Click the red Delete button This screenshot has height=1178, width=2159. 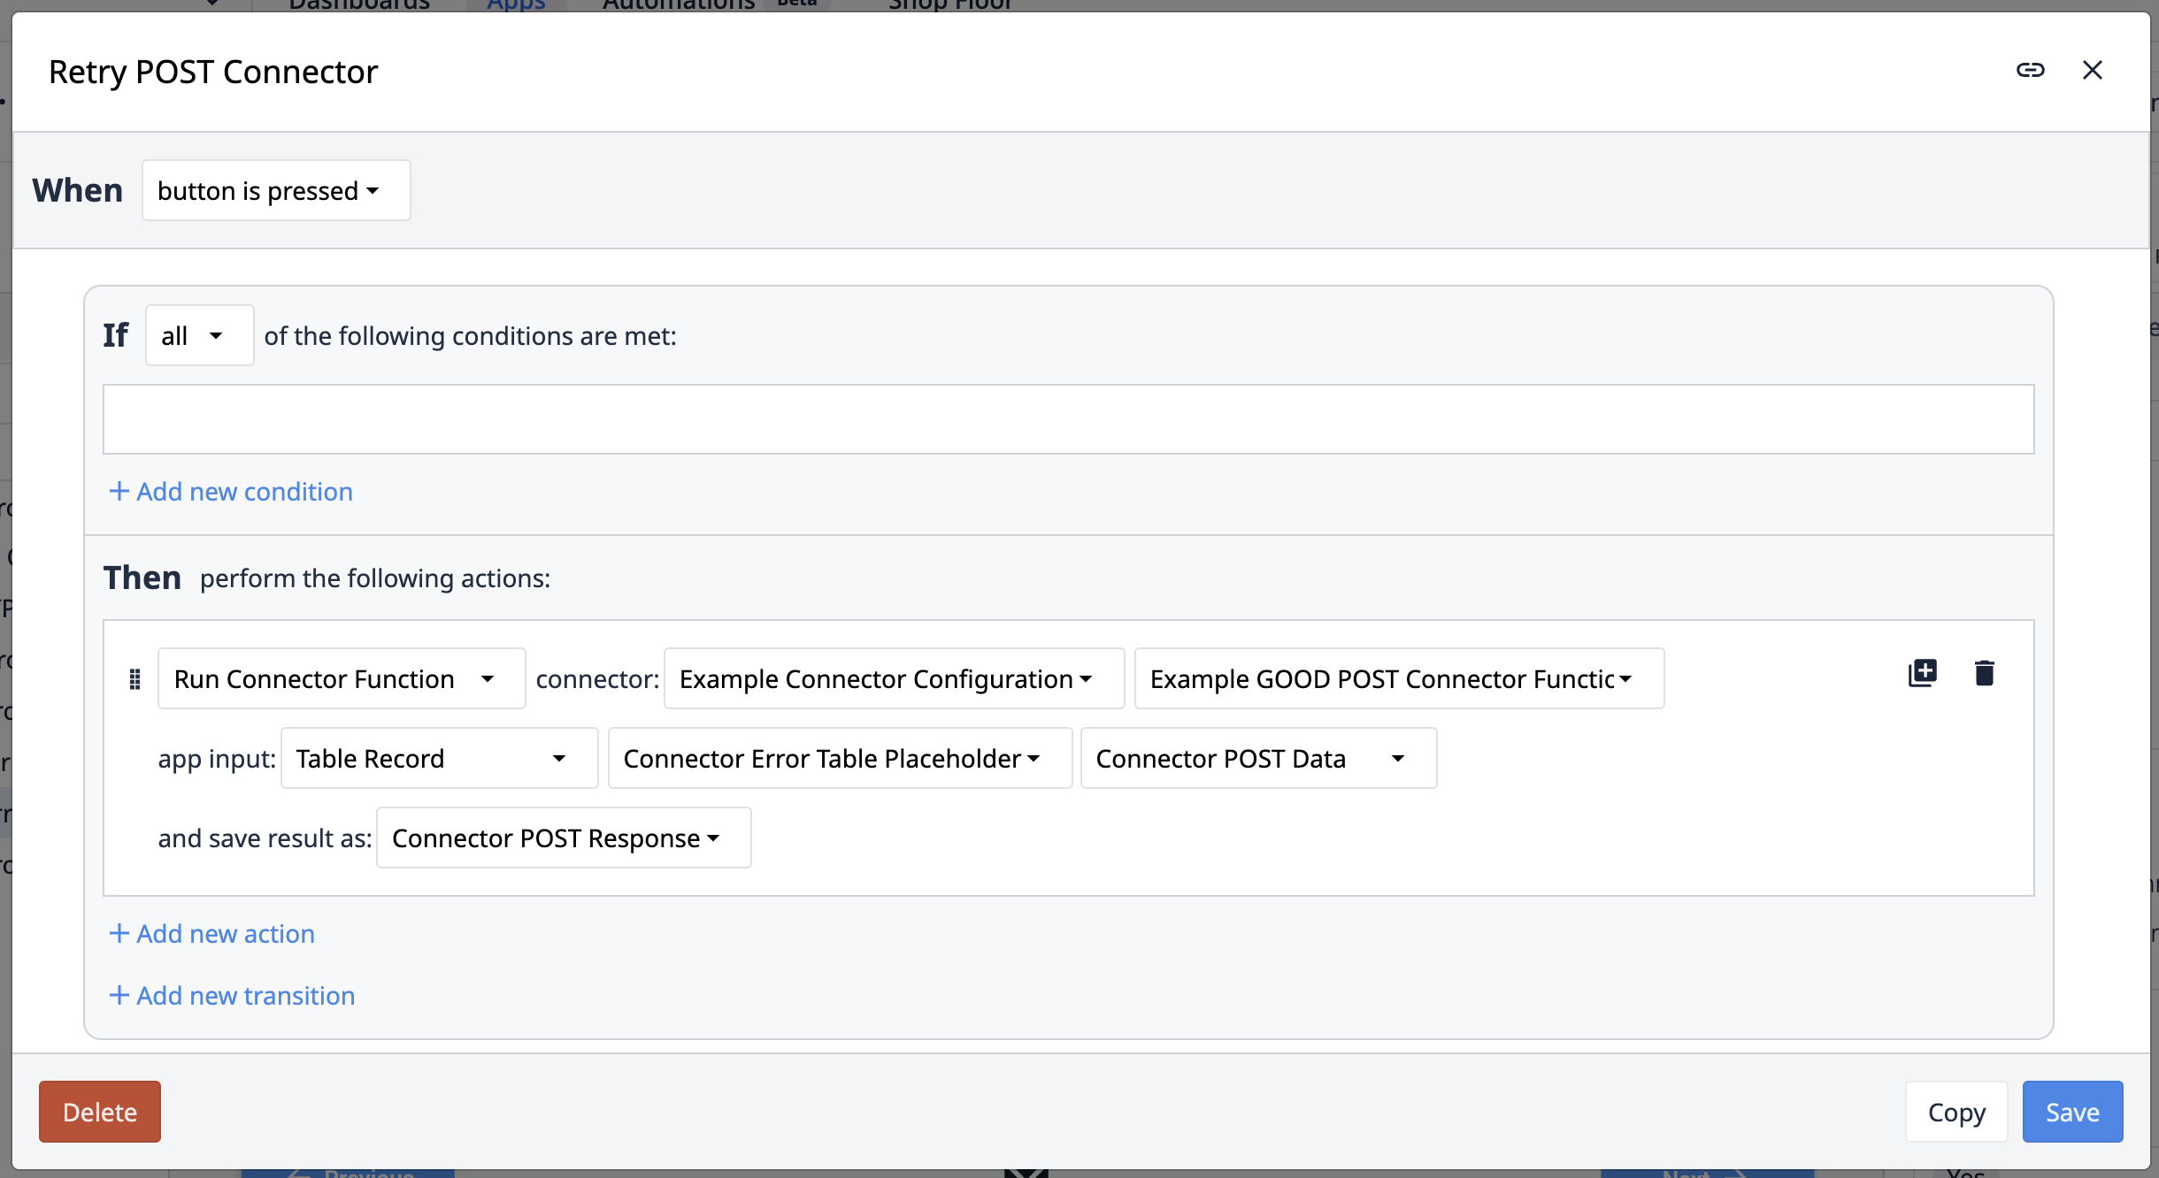pyautogui.click(x=100, y=1112)
